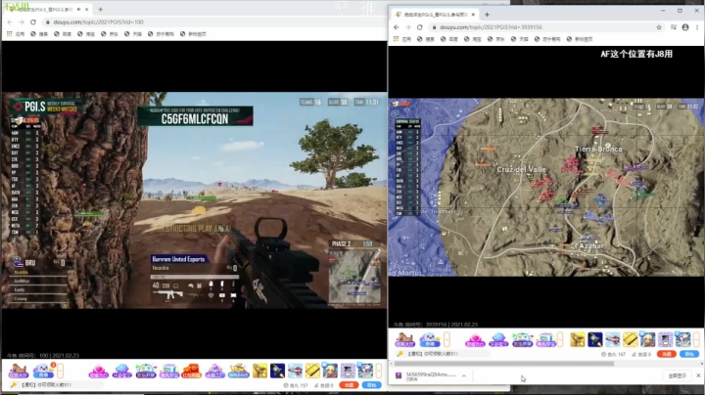Send the red-white airplane gift in the right window

click(x=612, y=340)
